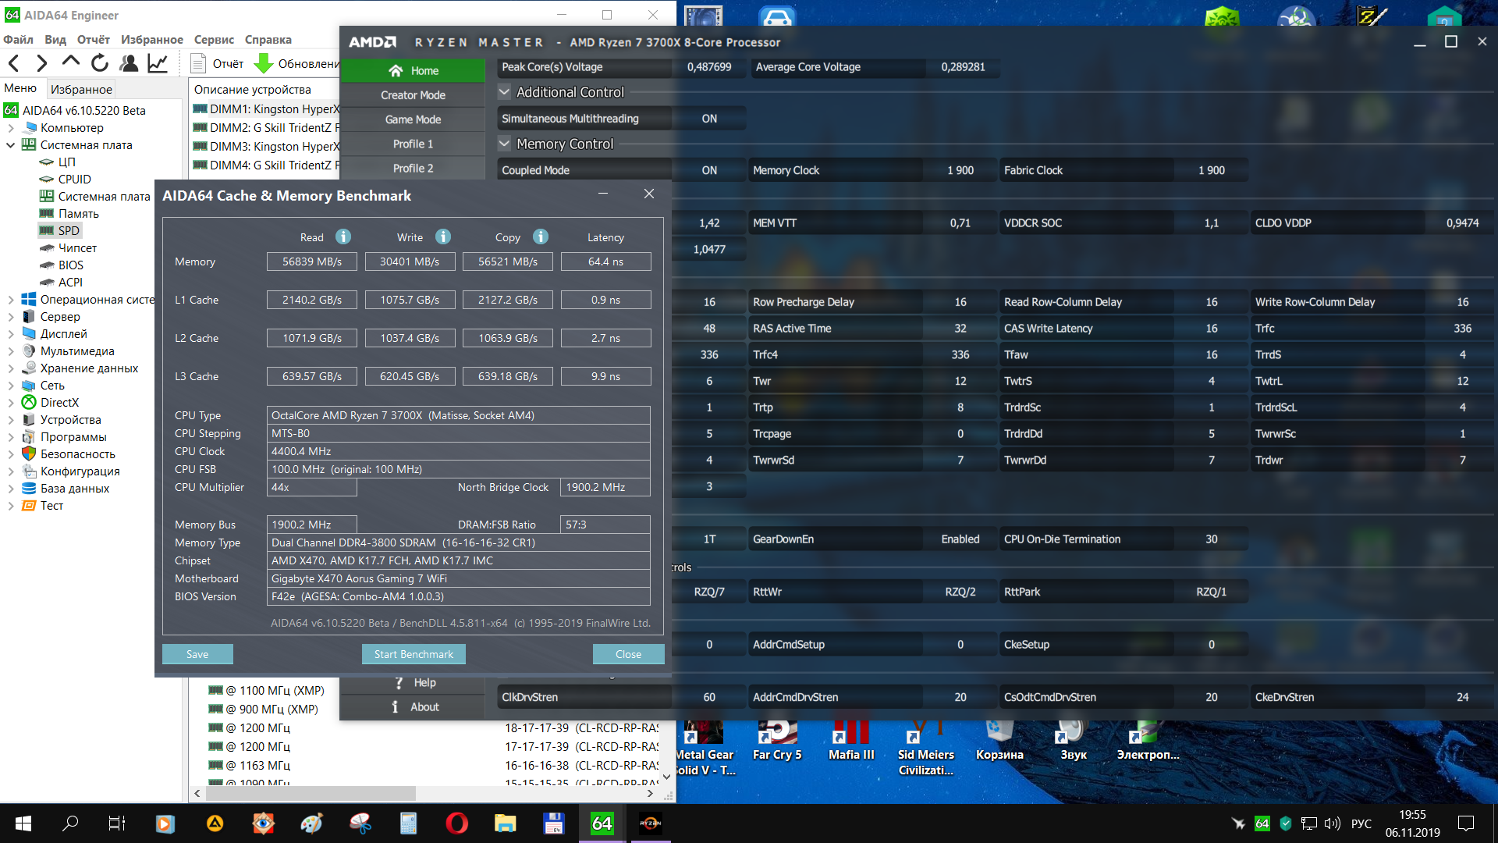Viewport: 1498px width, 843px height.
Task: Toggle Simultaneous Multithreading ON switch
Action: [708, 119]
